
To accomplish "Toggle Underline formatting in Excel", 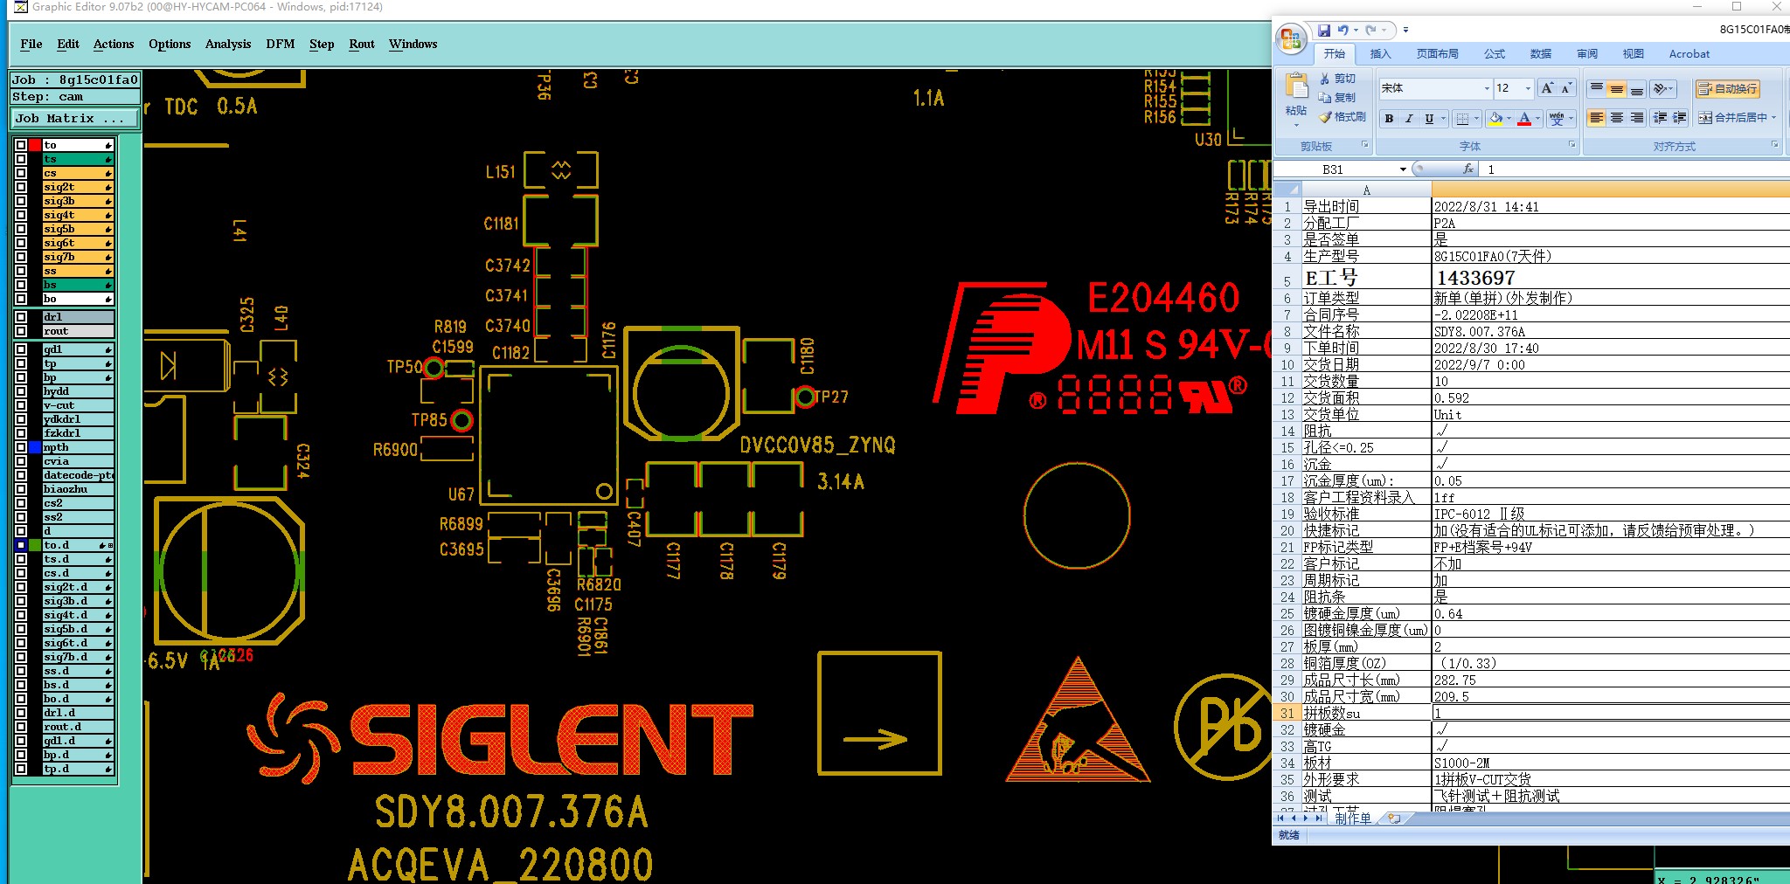I will (1429, 118).
